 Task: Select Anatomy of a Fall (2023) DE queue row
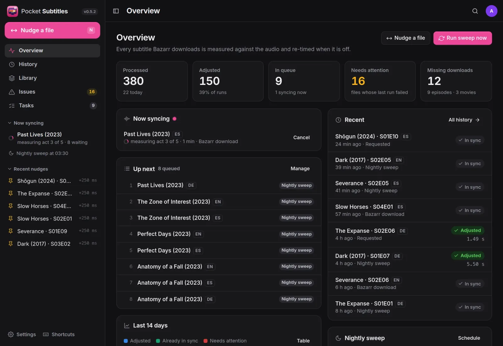[219, 299]
